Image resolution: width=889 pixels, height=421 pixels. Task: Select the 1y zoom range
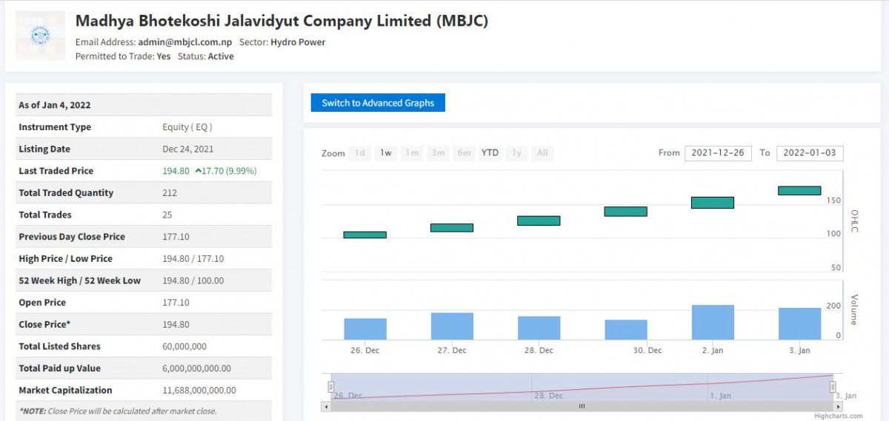[516, 153]
